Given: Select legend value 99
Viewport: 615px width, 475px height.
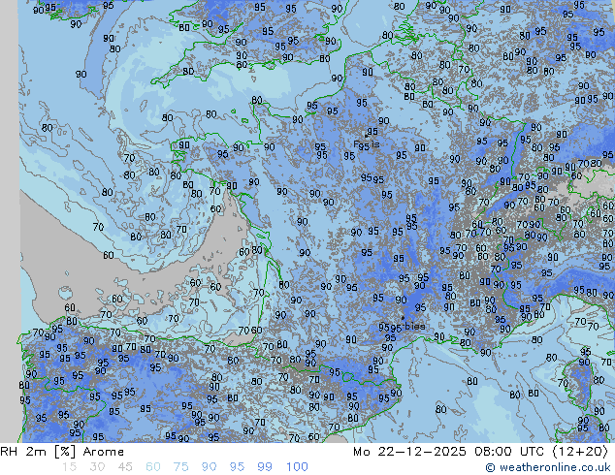Looking at the screenshot, I should (265, 467).
